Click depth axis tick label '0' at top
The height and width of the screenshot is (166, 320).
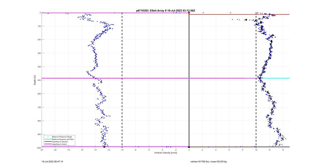[40, 13]
